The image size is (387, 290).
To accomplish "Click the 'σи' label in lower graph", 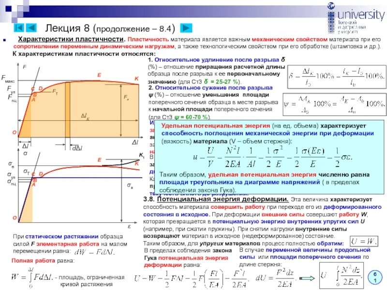I will (x=130, y=185).
